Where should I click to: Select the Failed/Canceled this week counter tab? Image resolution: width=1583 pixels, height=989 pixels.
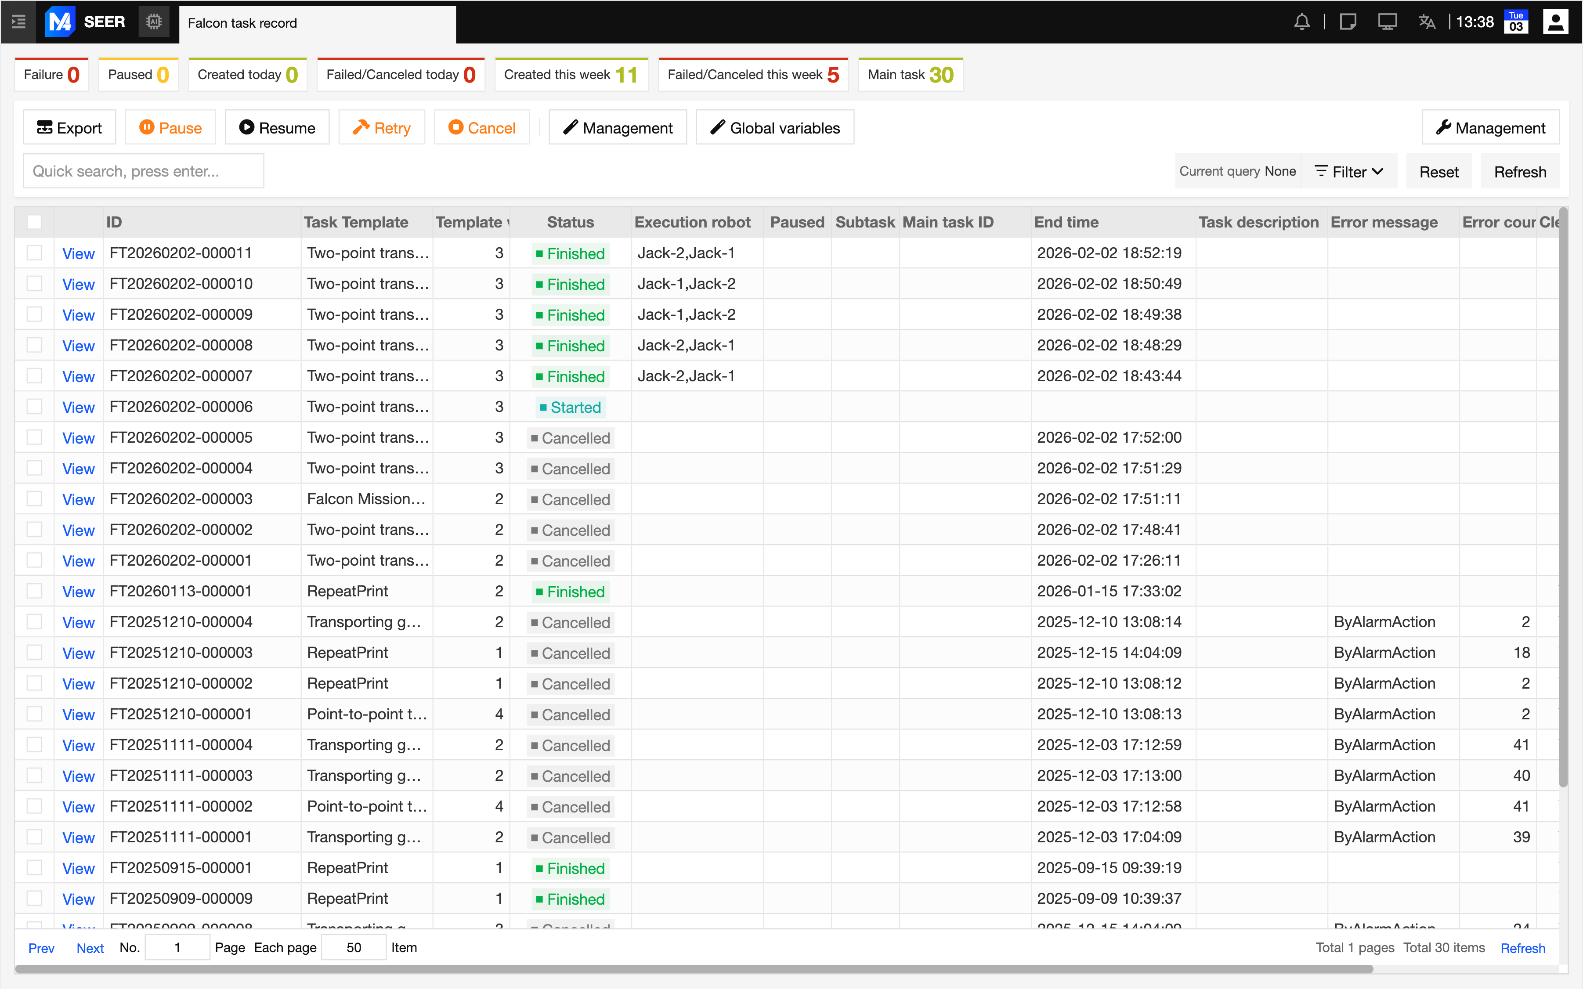click(x=753, y=75)
